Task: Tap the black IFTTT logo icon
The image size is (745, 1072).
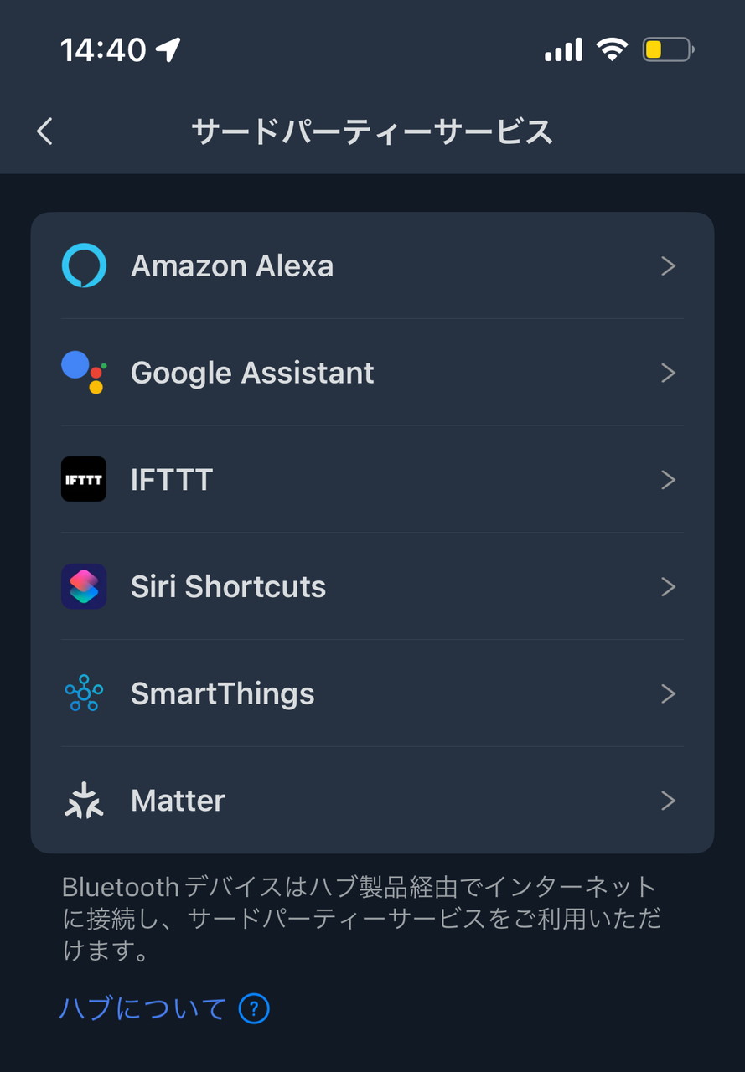Action: (x=84, y=479)
